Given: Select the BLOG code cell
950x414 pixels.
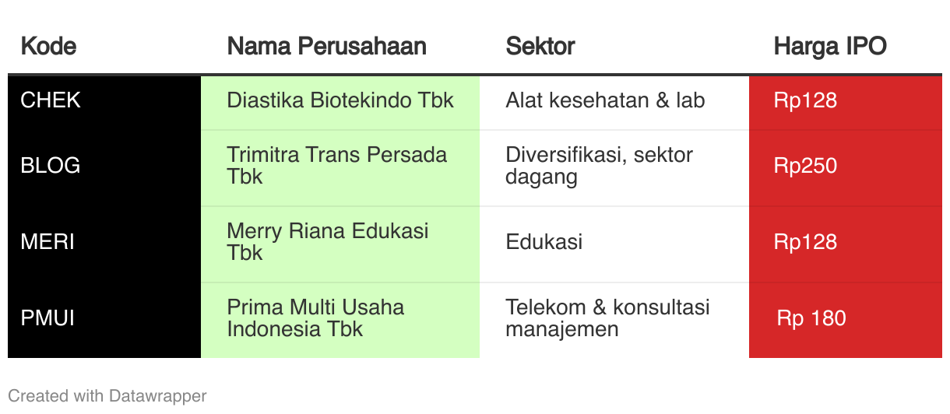Looking at the screenshot, I should 51,166.
